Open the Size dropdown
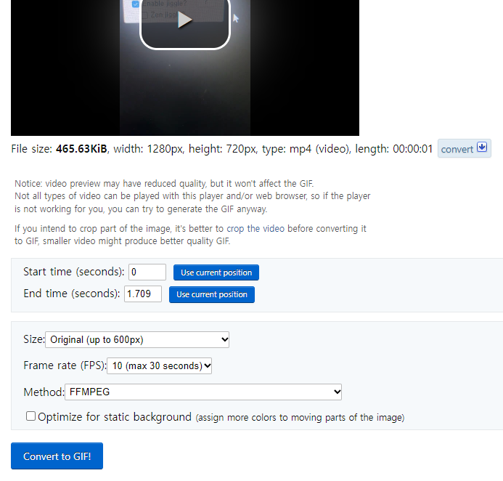 click(137, 340)
